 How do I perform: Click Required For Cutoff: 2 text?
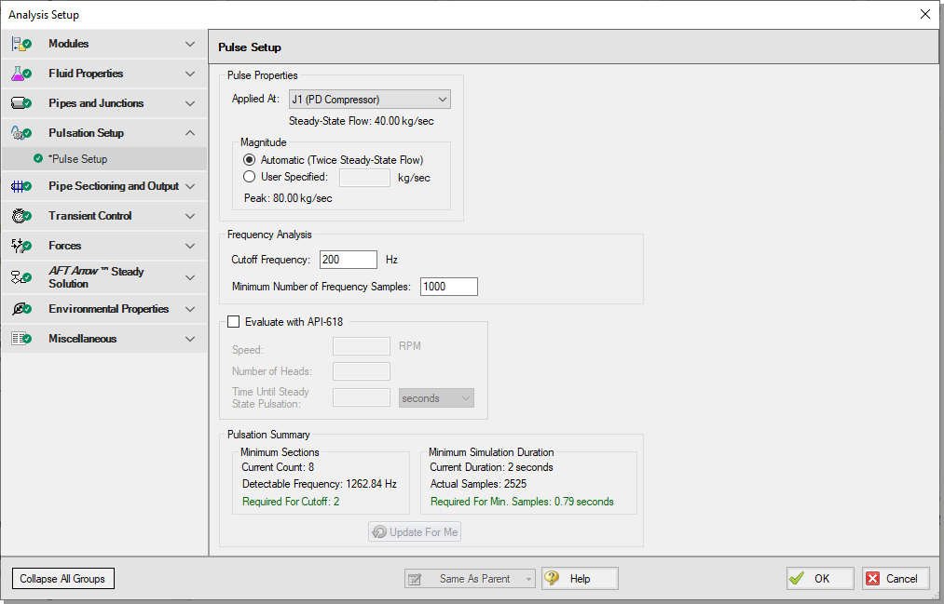coord(291,502)
